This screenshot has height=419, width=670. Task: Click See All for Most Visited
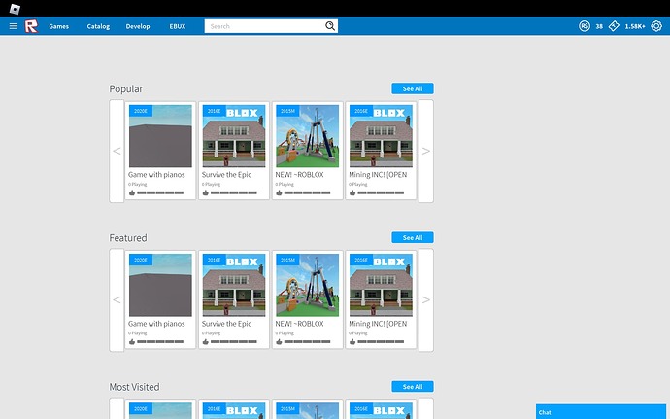pyautogui.click(x=413, y=387)
